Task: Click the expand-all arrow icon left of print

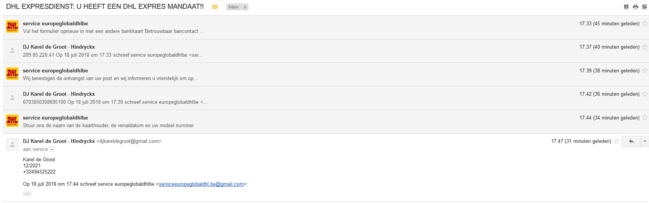Action: coord(626,7)
